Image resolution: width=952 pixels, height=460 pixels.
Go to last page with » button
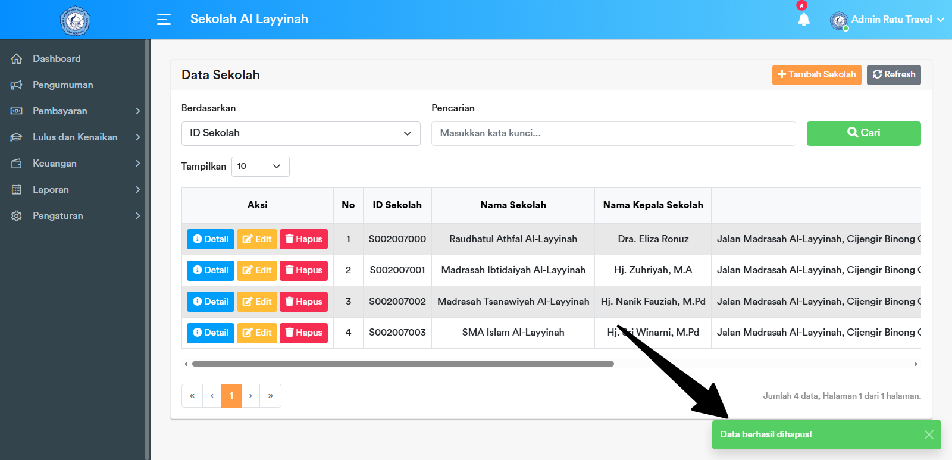pos(270,396)
